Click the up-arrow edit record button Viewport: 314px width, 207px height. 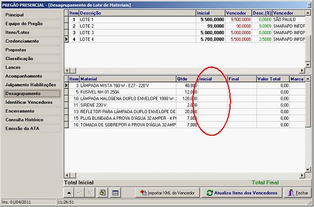click(x=69, y=193)
